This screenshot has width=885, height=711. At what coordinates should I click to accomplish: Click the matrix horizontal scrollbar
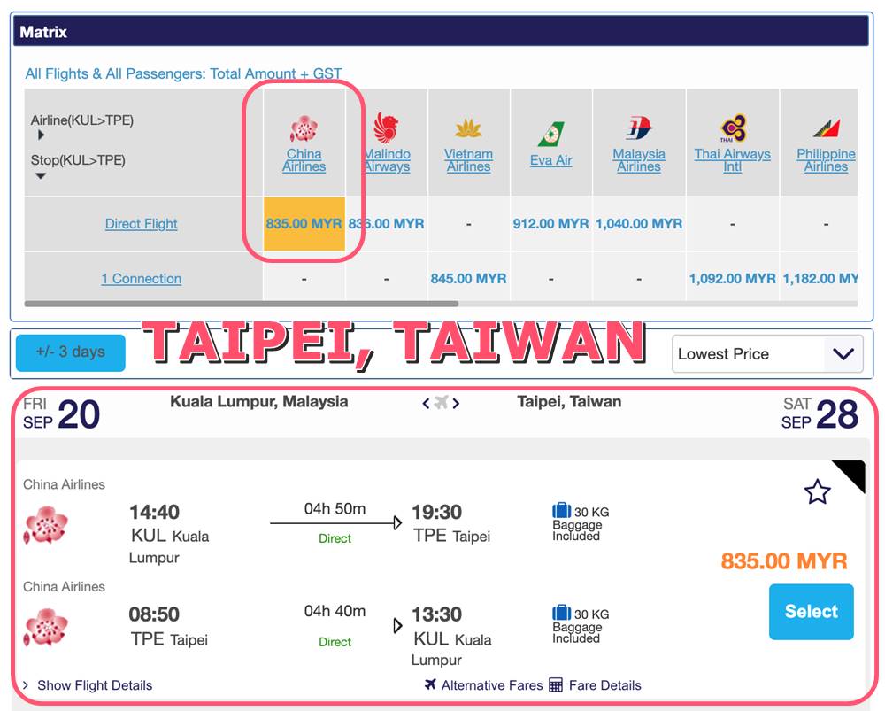[242, 304]
